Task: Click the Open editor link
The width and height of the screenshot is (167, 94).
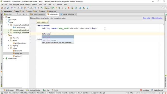Action: [x=146, y=18]
